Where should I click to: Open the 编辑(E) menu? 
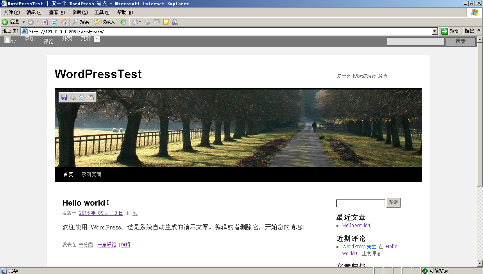(34, 13)
